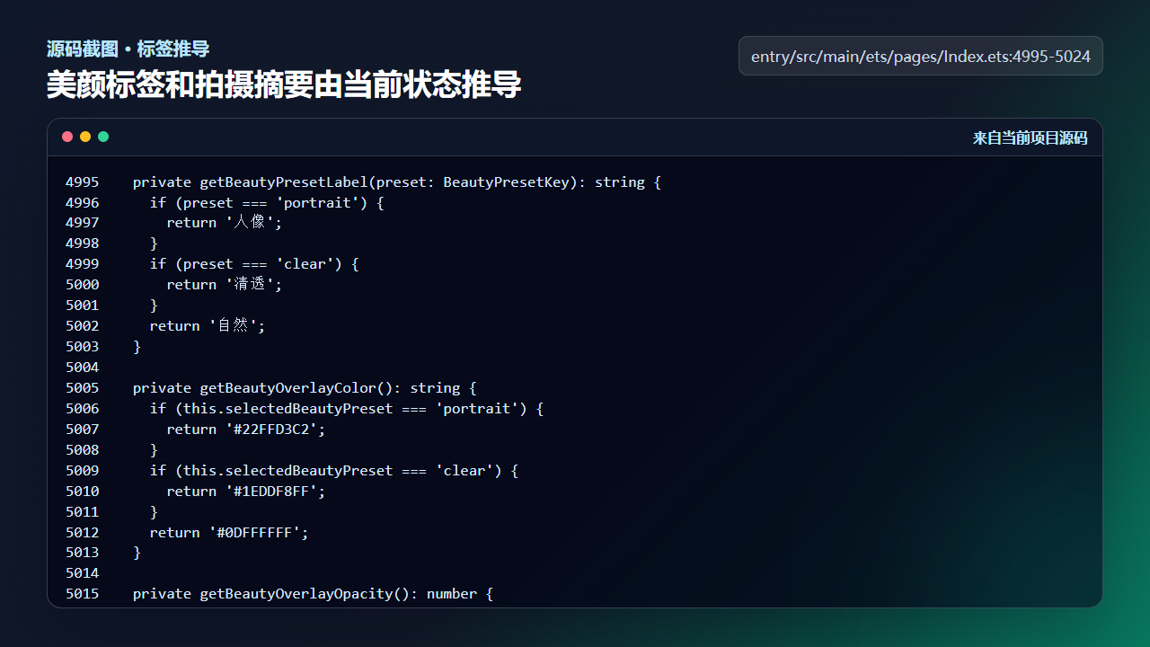This screenshot has width=1150, height=647.
Task: Click the getBeautyOverlayColor method declaration
Action: tap(305, 388)
